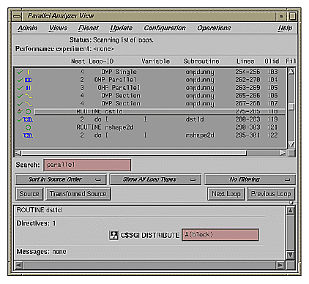Click the ROUTINE dst1d circle icon
Image resolution: width=309 pixels, height=284 pixels.
[29, 112]
